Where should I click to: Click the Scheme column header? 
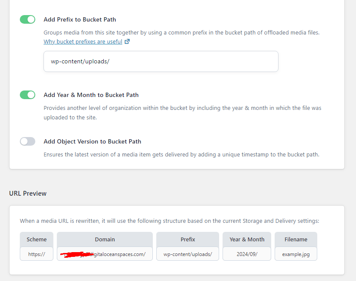[x=37, y=239]
